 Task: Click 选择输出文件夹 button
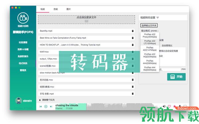point(149,25)
